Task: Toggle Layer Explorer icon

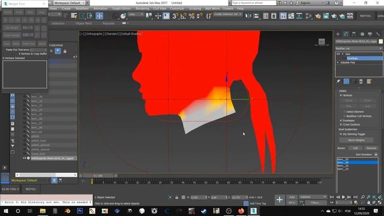Action: [274, 16]
